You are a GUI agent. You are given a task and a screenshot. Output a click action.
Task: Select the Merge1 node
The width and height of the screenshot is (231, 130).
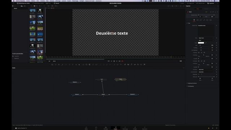[x=103, y=95]
